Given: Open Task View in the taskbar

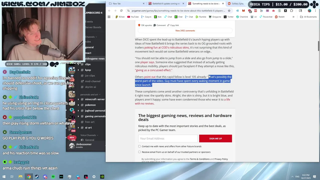Looking at the screenshot, I should coord(12,177).
